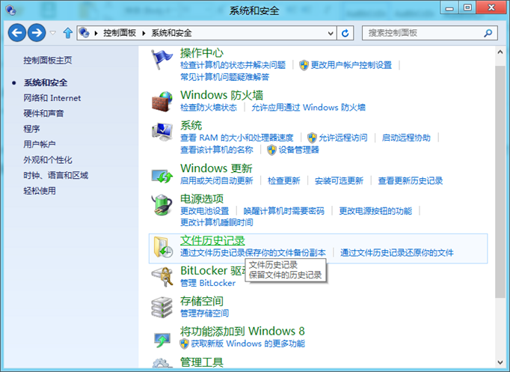Expand the arrow after 控制面板 breadcrumb
The width and height of the screenshot is (510, 372).
[144, 33]
